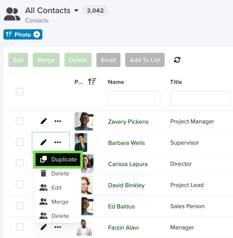The width and height of the screenshot is (233, 238).
Task: Check the box for Zavery Pickens
Action: coord(20,121)
